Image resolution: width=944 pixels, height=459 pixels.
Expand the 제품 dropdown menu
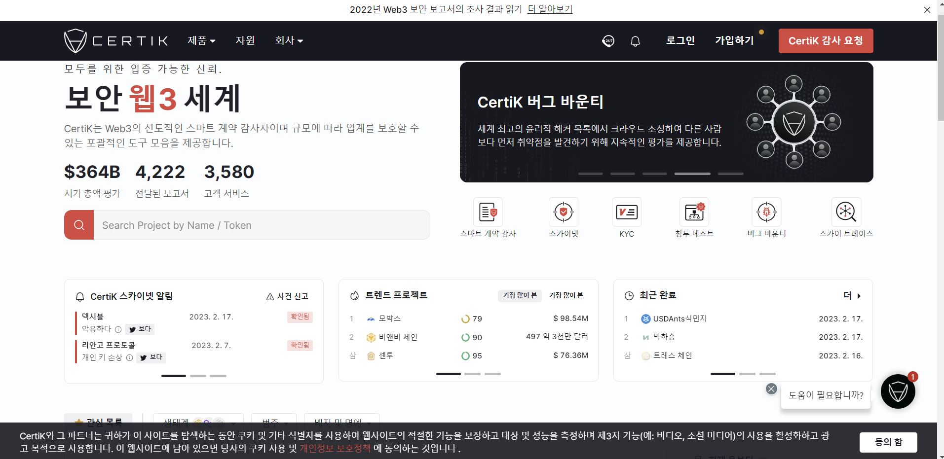(x=201, y=40)
